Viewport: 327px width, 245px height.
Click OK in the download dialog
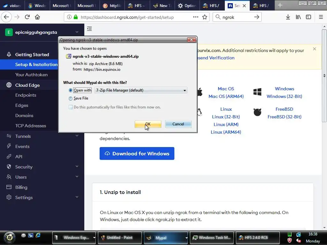pyautogui.click(x=148, y=124)
